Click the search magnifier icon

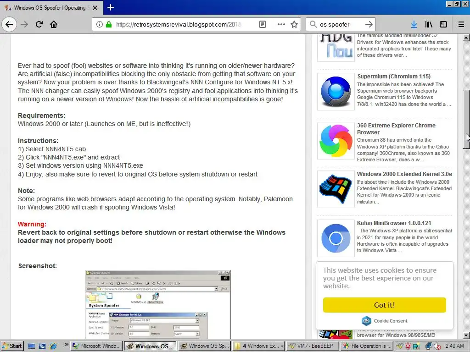click(313, 24)
